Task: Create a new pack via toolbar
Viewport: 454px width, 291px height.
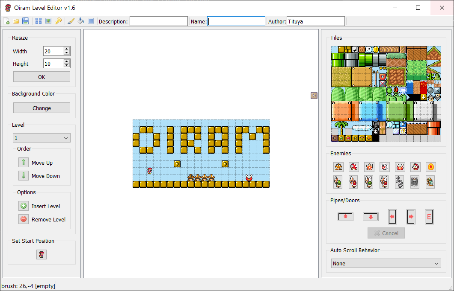Action: (x=6, y=21)
